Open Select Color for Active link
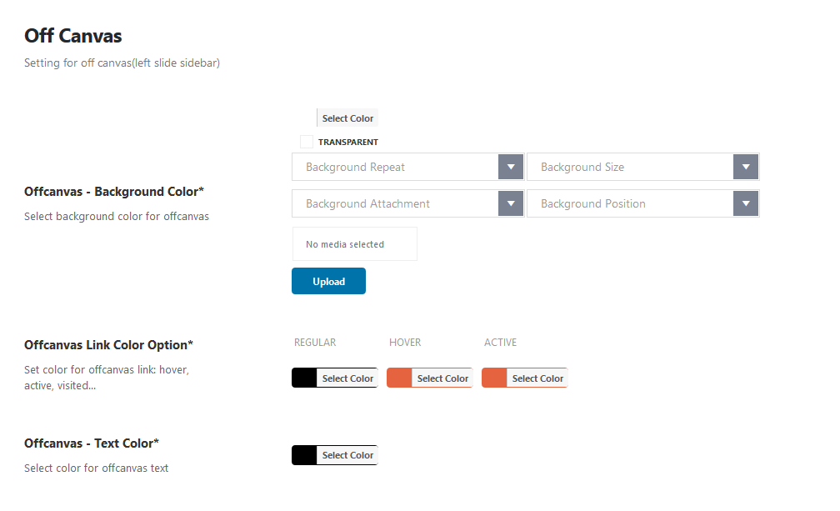 [537, 378]
